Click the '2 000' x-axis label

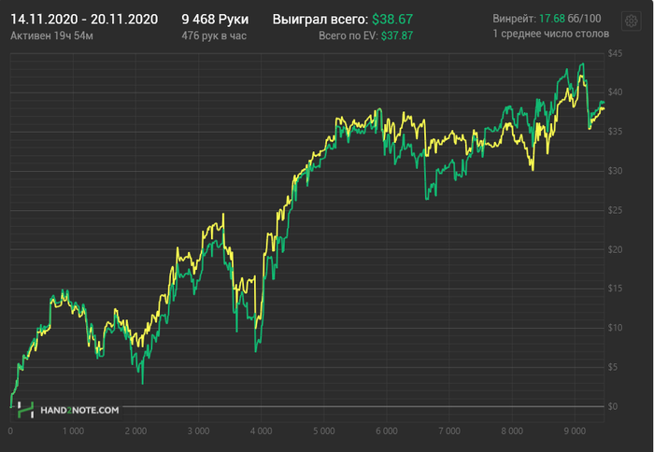[x=136, y=431]
